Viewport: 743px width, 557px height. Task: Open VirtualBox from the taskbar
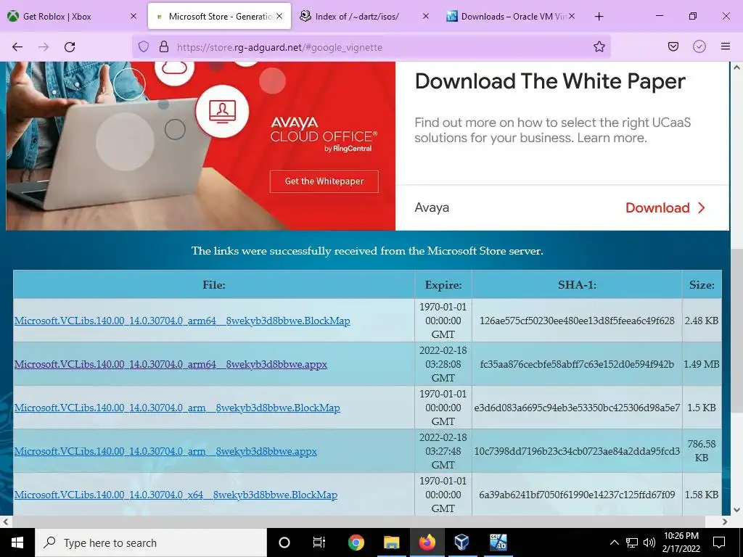[x=461, y=542]
